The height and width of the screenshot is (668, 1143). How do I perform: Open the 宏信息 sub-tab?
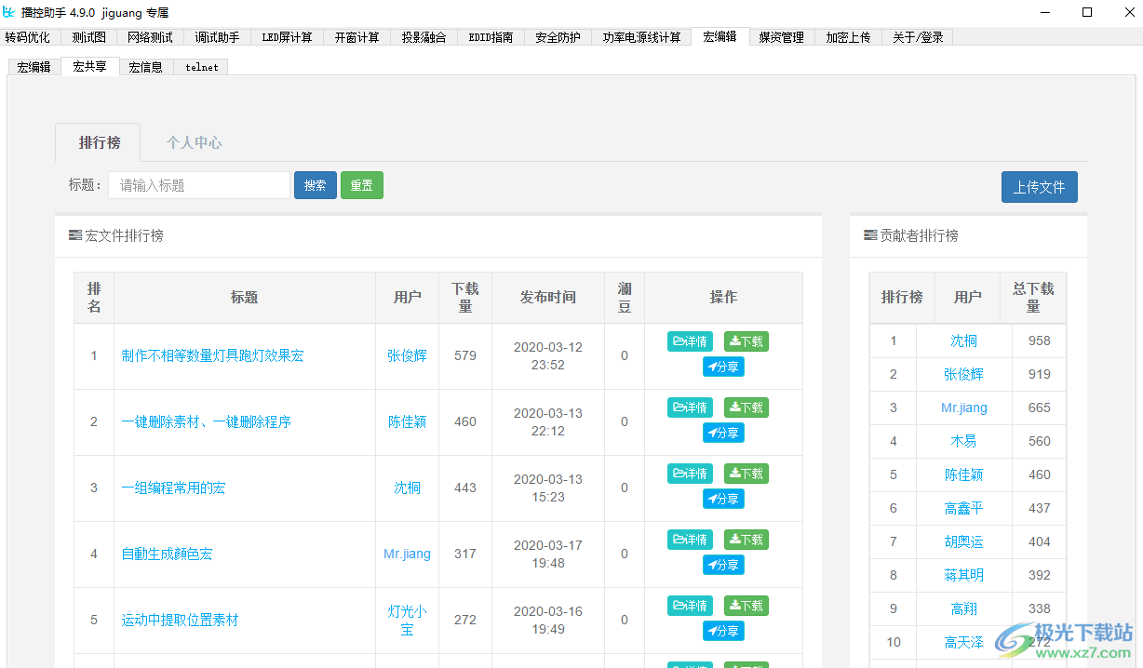[145, 67]
